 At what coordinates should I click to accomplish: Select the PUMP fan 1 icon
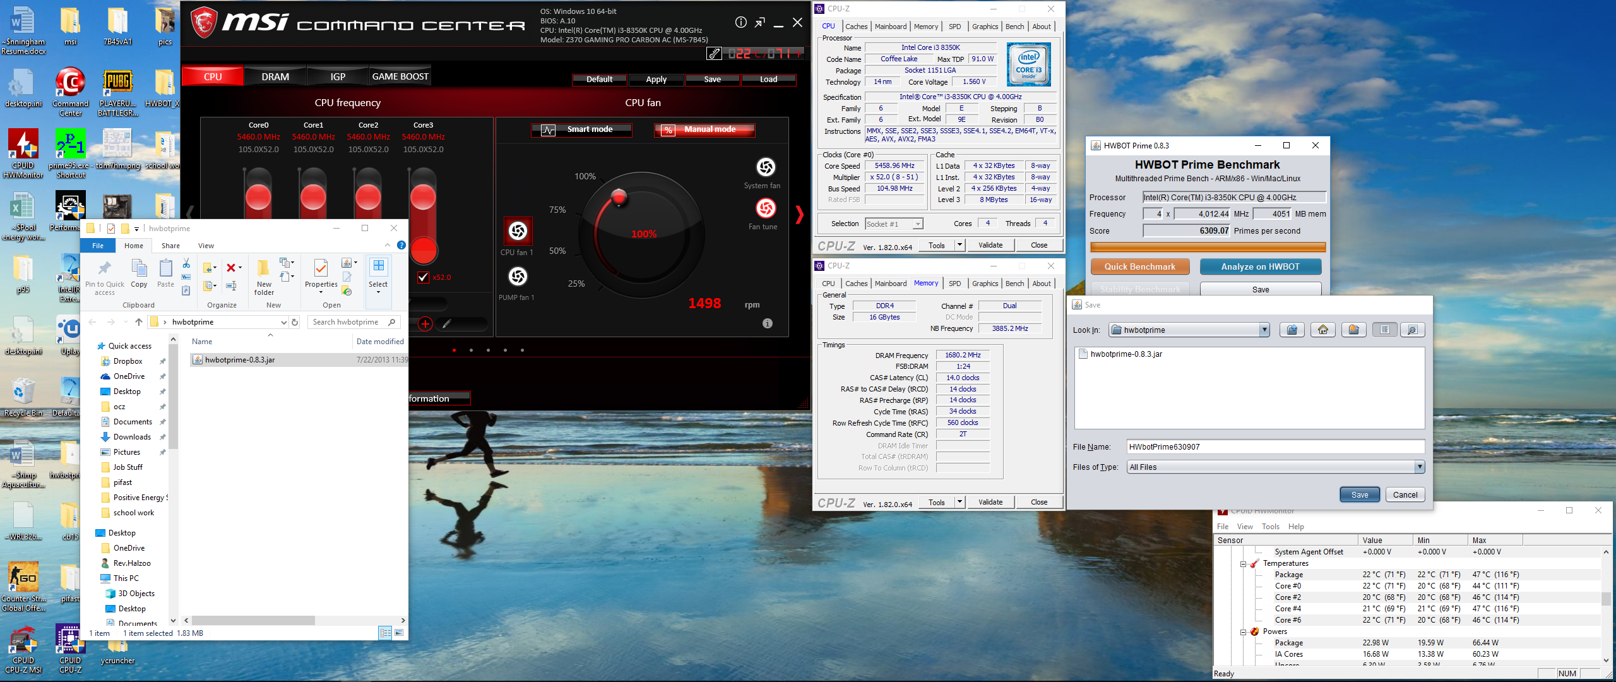pos(518,276)
